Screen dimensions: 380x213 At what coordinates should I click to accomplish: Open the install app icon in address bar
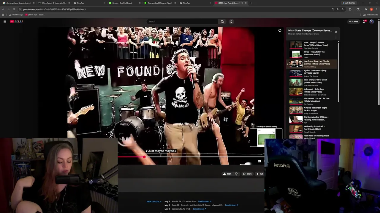pyautogui.click(x=333, y=9)
